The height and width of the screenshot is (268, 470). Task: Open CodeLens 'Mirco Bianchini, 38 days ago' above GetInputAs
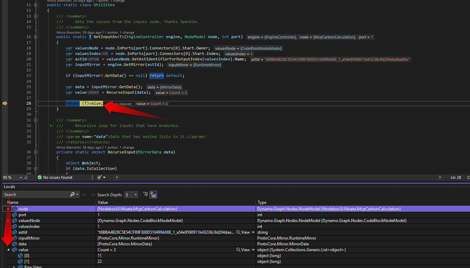pos(79,32)
